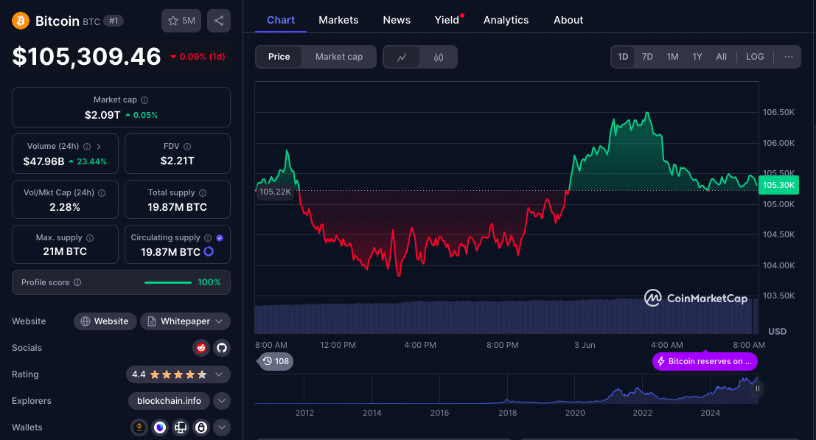The width and height of the screenshot is (816, 440).
Task: Click the 105.22K opening price label
Action: point(275,192)
